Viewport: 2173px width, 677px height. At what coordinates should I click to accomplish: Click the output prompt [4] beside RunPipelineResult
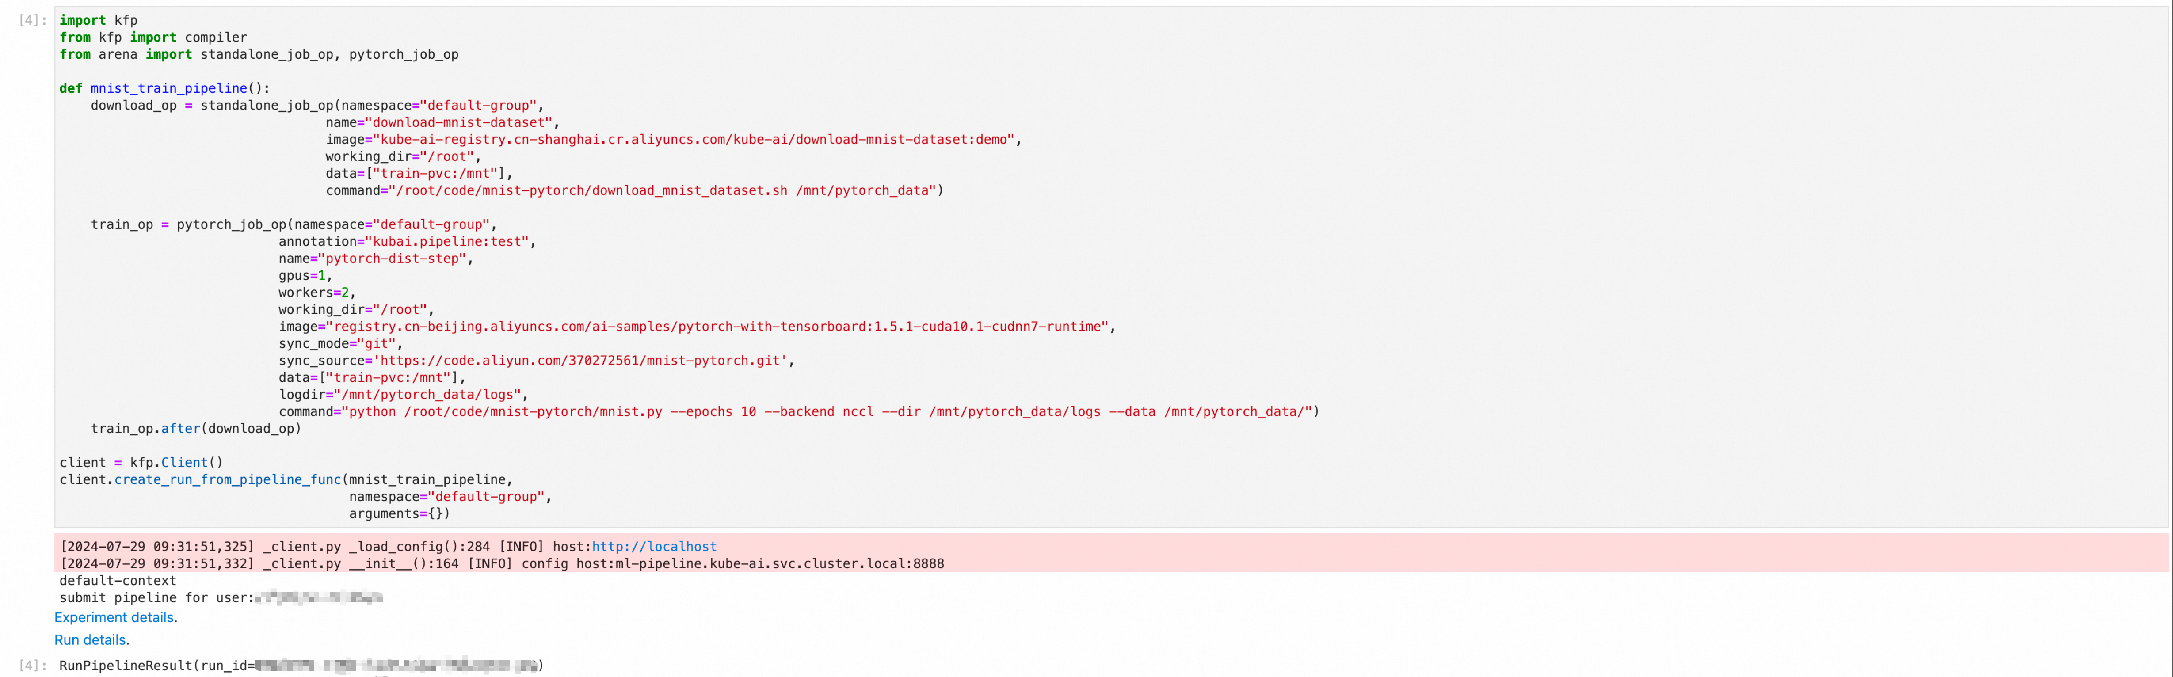tap(33, 665)
